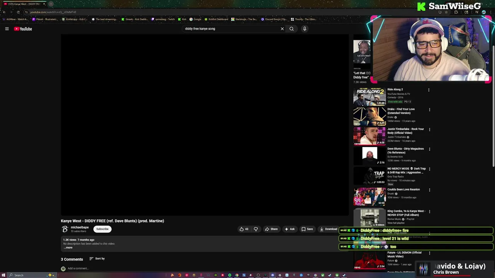Share the video
The image size is (495, 278).
pos(271,229)
